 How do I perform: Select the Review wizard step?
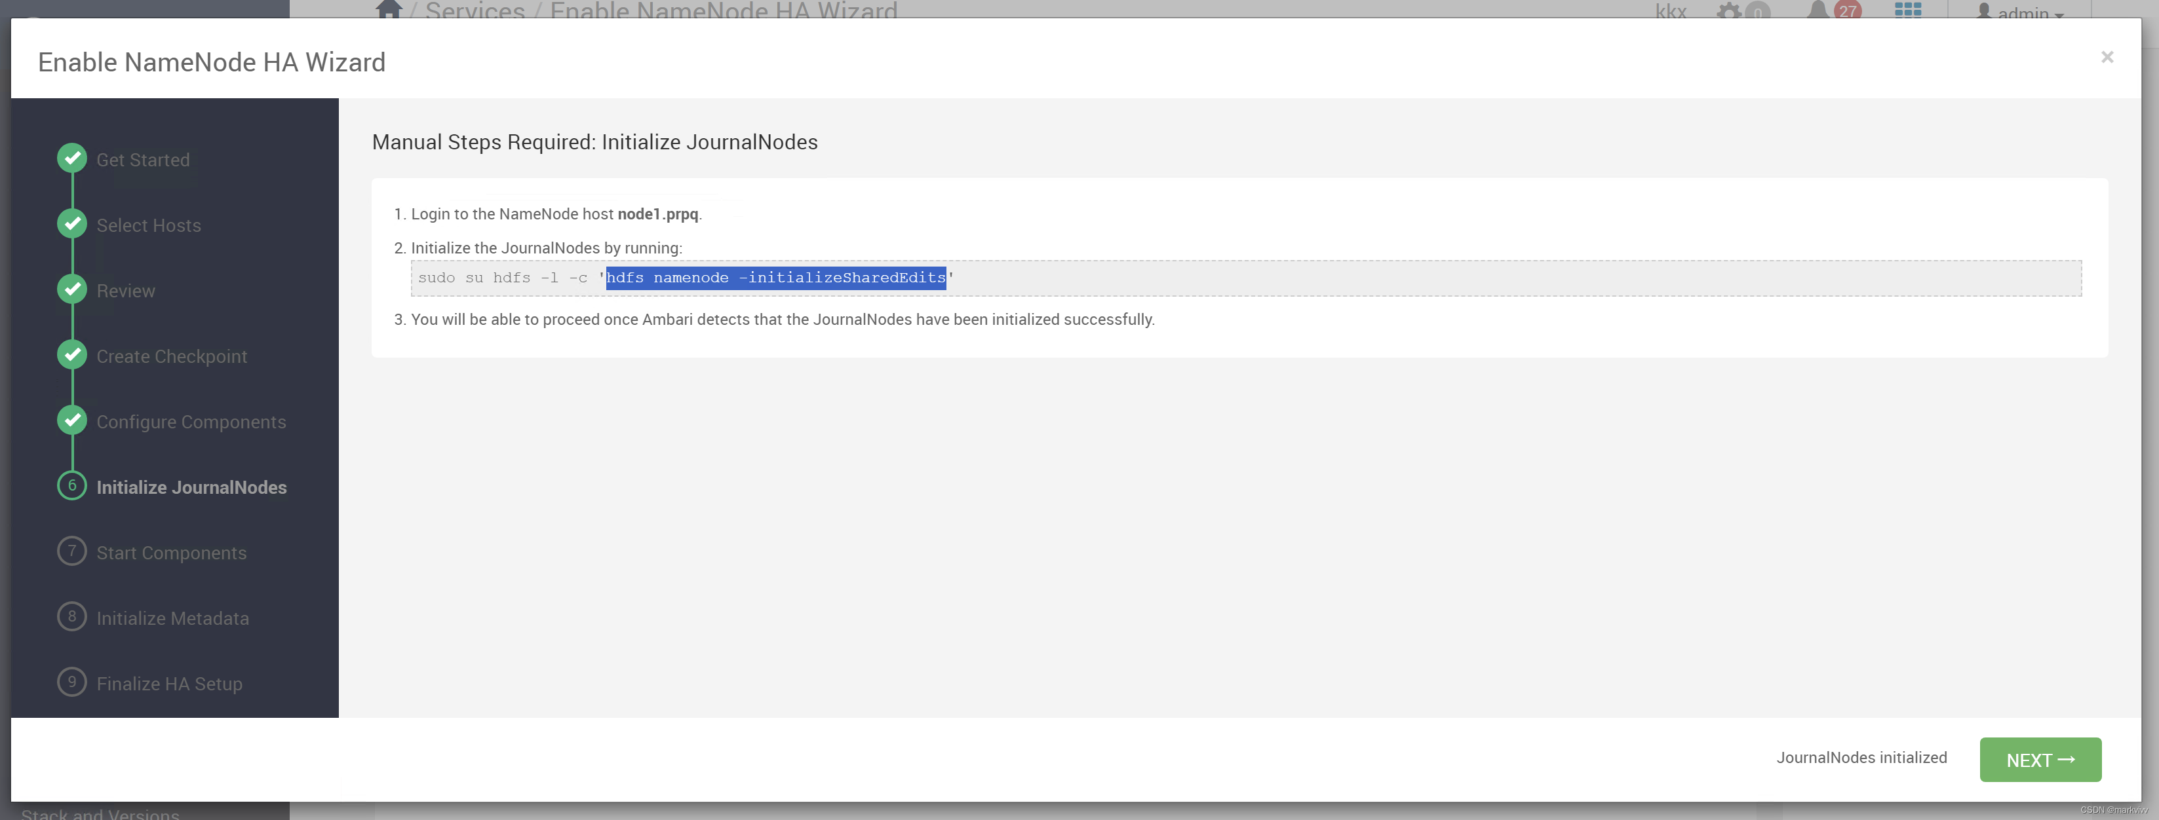(126, 291)
